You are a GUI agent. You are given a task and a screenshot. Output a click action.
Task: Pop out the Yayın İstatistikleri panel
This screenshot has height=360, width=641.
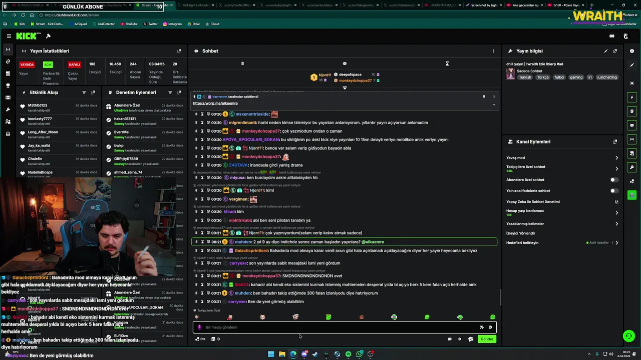tap(179, 51)
